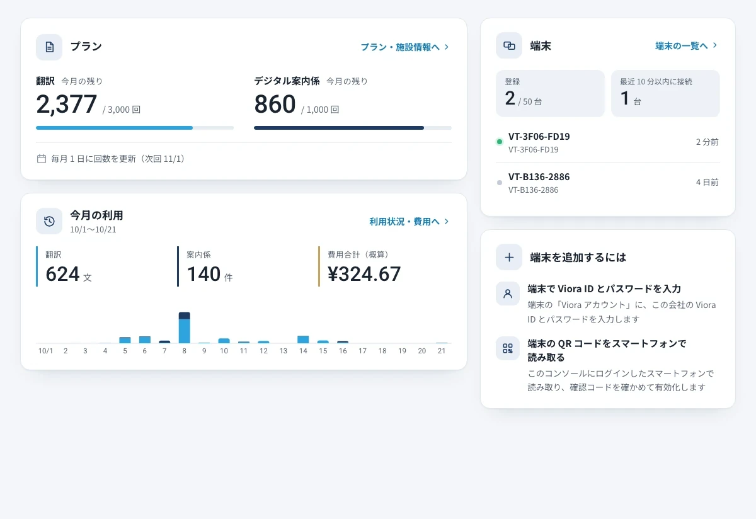
Task: Click the 2,377 translation remaining value
Action: click(x=67, y=105)
